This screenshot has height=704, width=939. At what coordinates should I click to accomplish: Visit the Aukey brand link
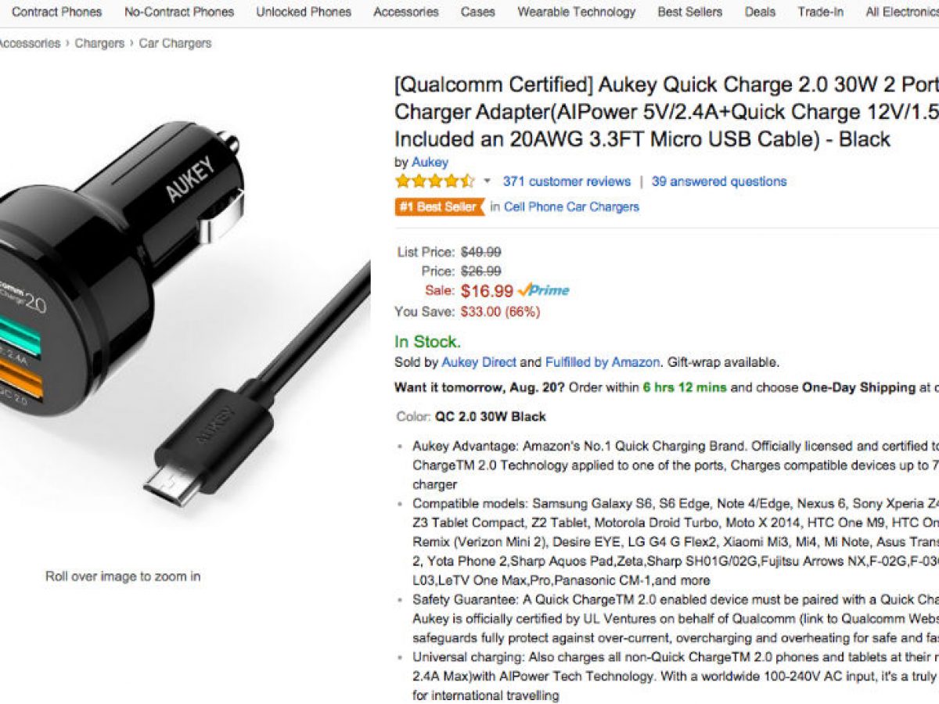[x=430, y=162]
